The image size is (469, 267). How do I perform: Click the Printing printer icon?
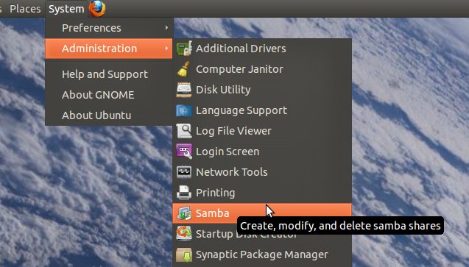184,193
